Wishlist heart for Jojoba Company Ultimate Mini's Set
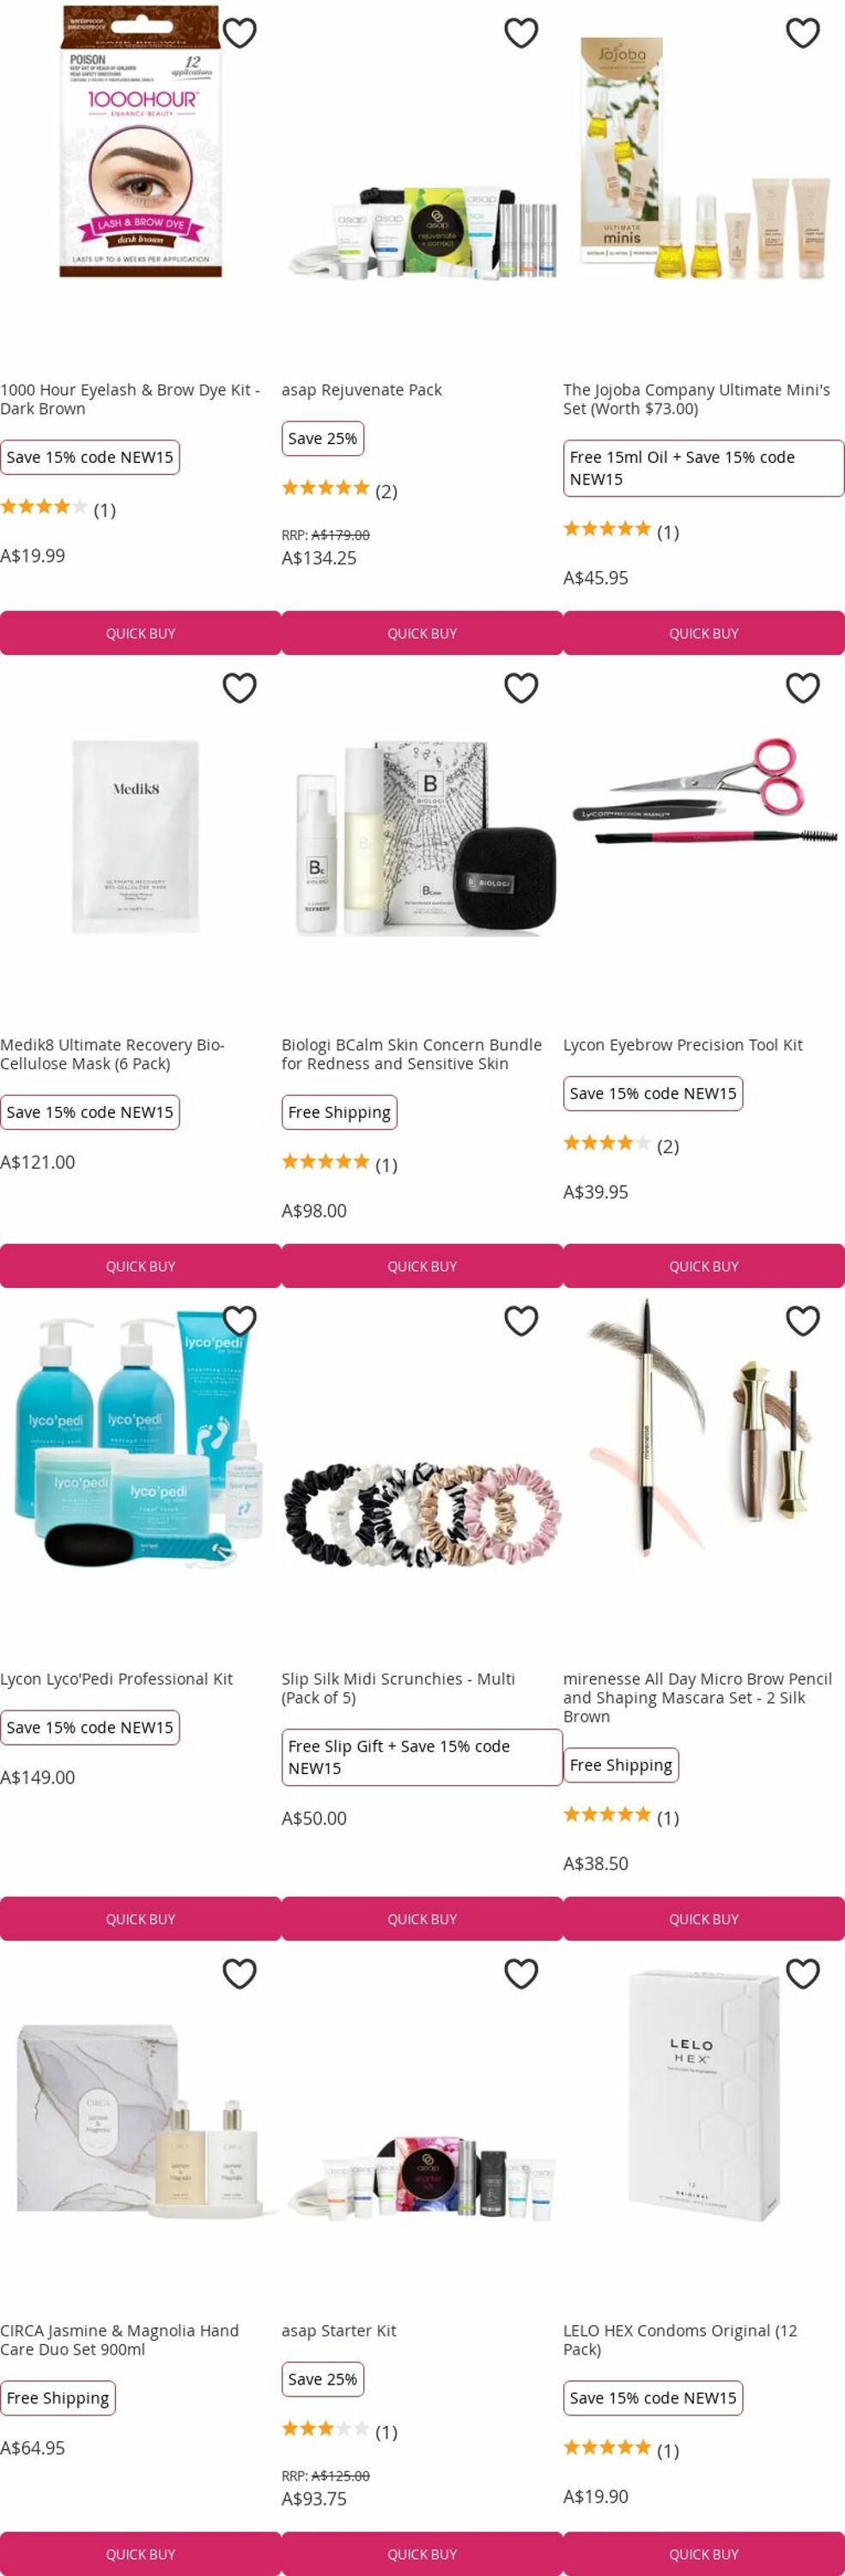This screenshot has height=2576, width=845. [x=803, y=33]
